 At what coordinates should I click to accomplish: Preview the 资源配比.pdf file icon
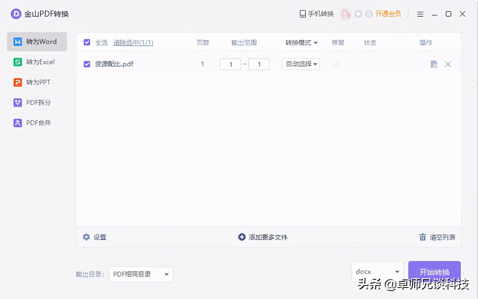(434, 64)
